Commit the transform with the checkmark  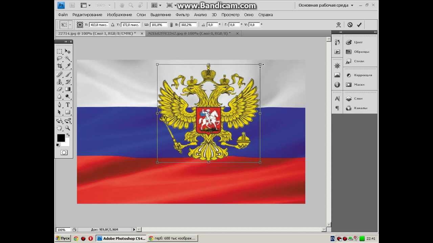(359, 25)
